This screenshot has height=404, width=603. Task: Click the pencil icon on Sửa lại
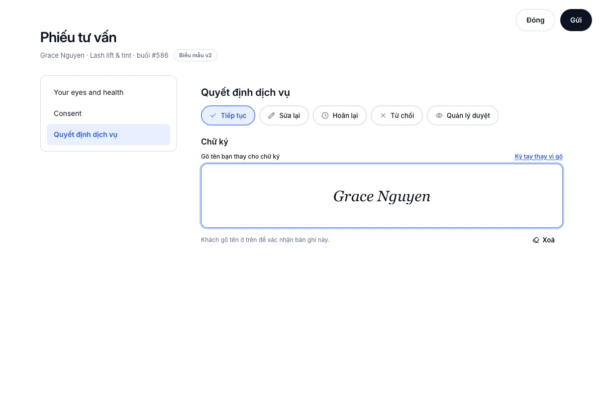(271, 115)
